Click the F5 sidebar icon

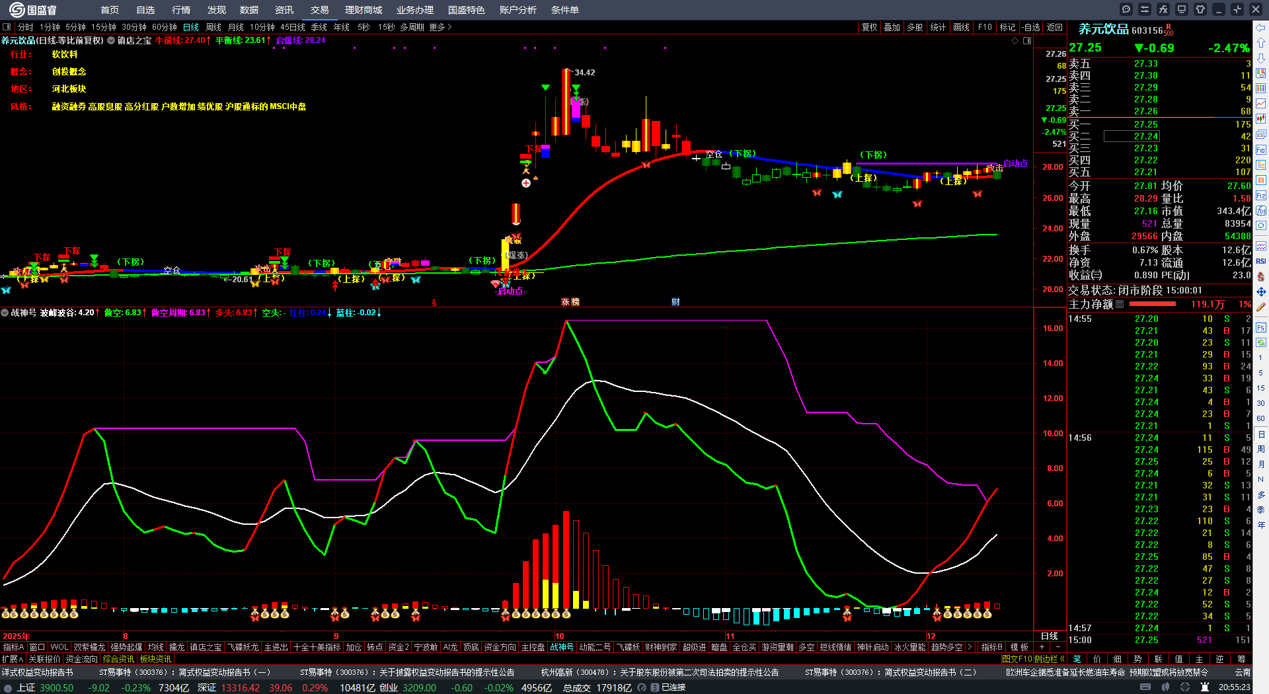[1261, 327]
